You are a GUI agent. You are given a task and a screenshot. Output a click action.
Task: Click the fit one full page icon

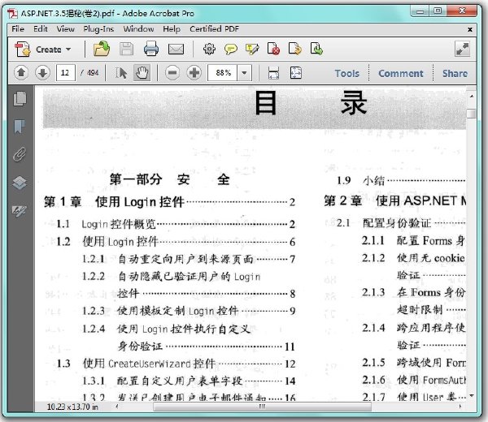(x=296, y=73)
